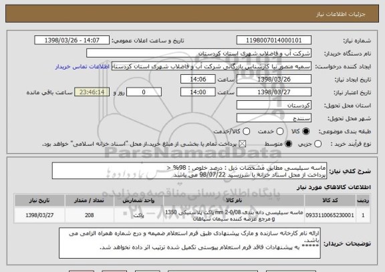Select the کالا/خدمت radio button
This screenshot has height=272, width=385.
point(246,132)
